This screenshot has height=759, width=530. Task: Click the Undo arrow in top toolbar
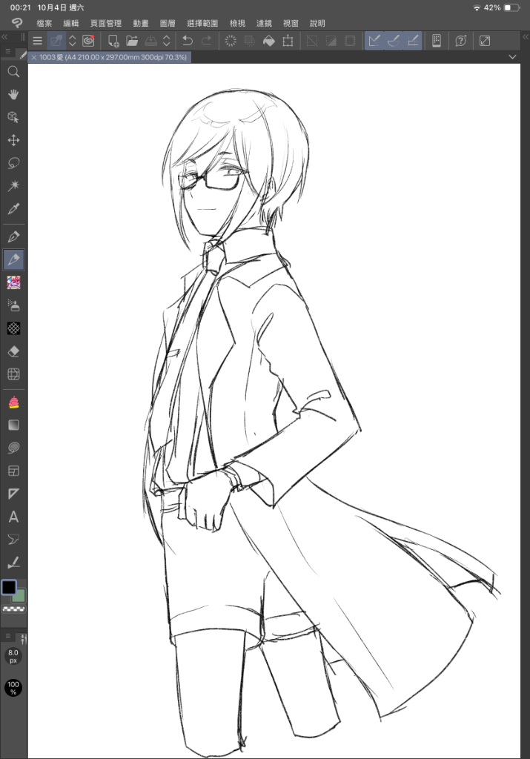[188, 41]
